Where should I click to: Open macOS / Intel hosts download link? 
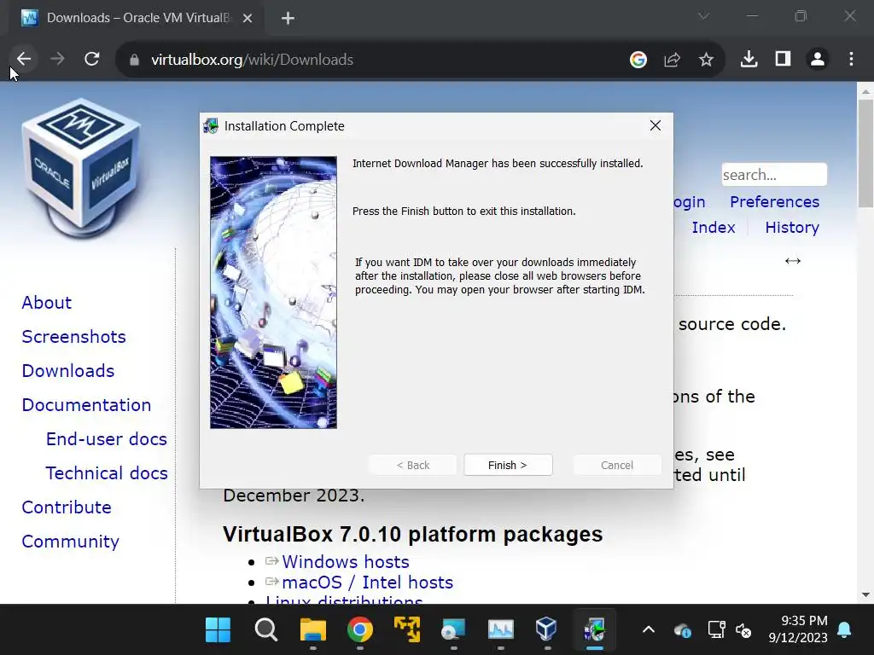pos(367,582)
